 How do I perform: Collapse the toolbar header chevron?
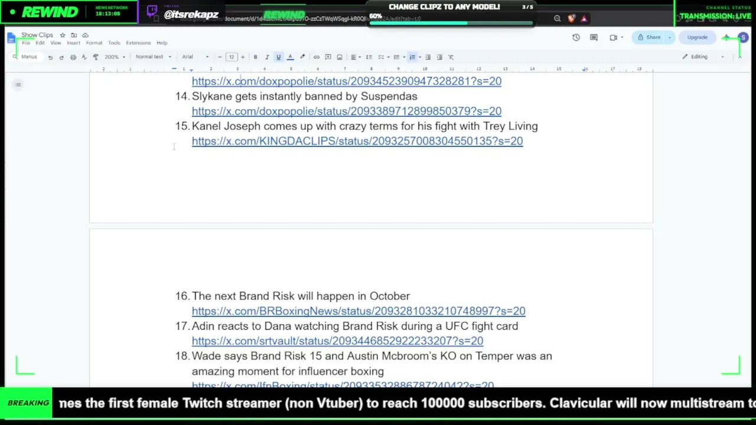(739, 57)
